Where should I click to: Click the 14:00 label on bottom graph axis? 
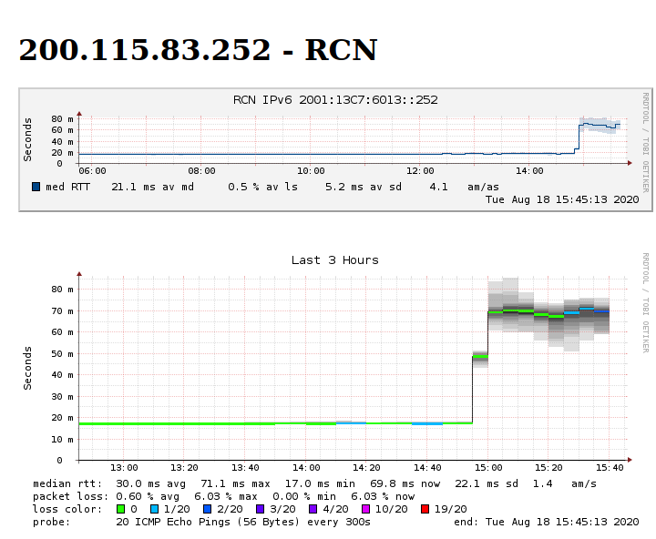click(x=306, y=468)
